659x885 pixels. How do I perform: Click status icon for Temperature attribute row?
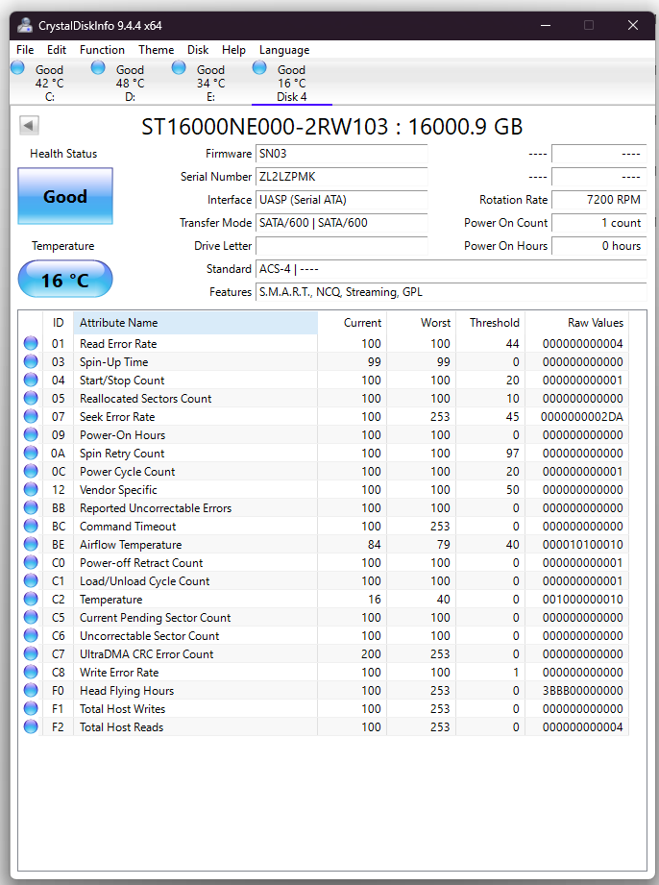[31, 599]
